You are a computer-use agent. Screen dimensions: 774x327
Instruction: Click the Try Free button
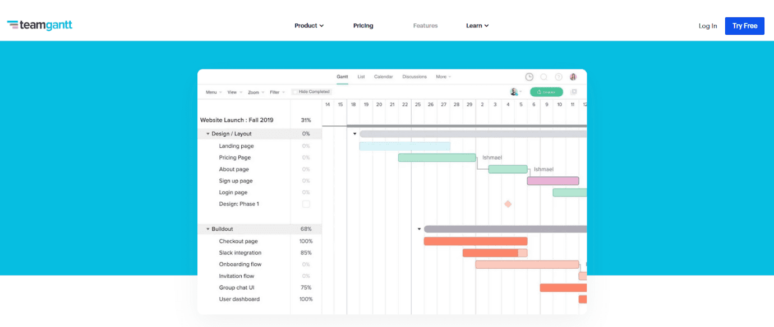pyautogui.click(x=744, y=25)
